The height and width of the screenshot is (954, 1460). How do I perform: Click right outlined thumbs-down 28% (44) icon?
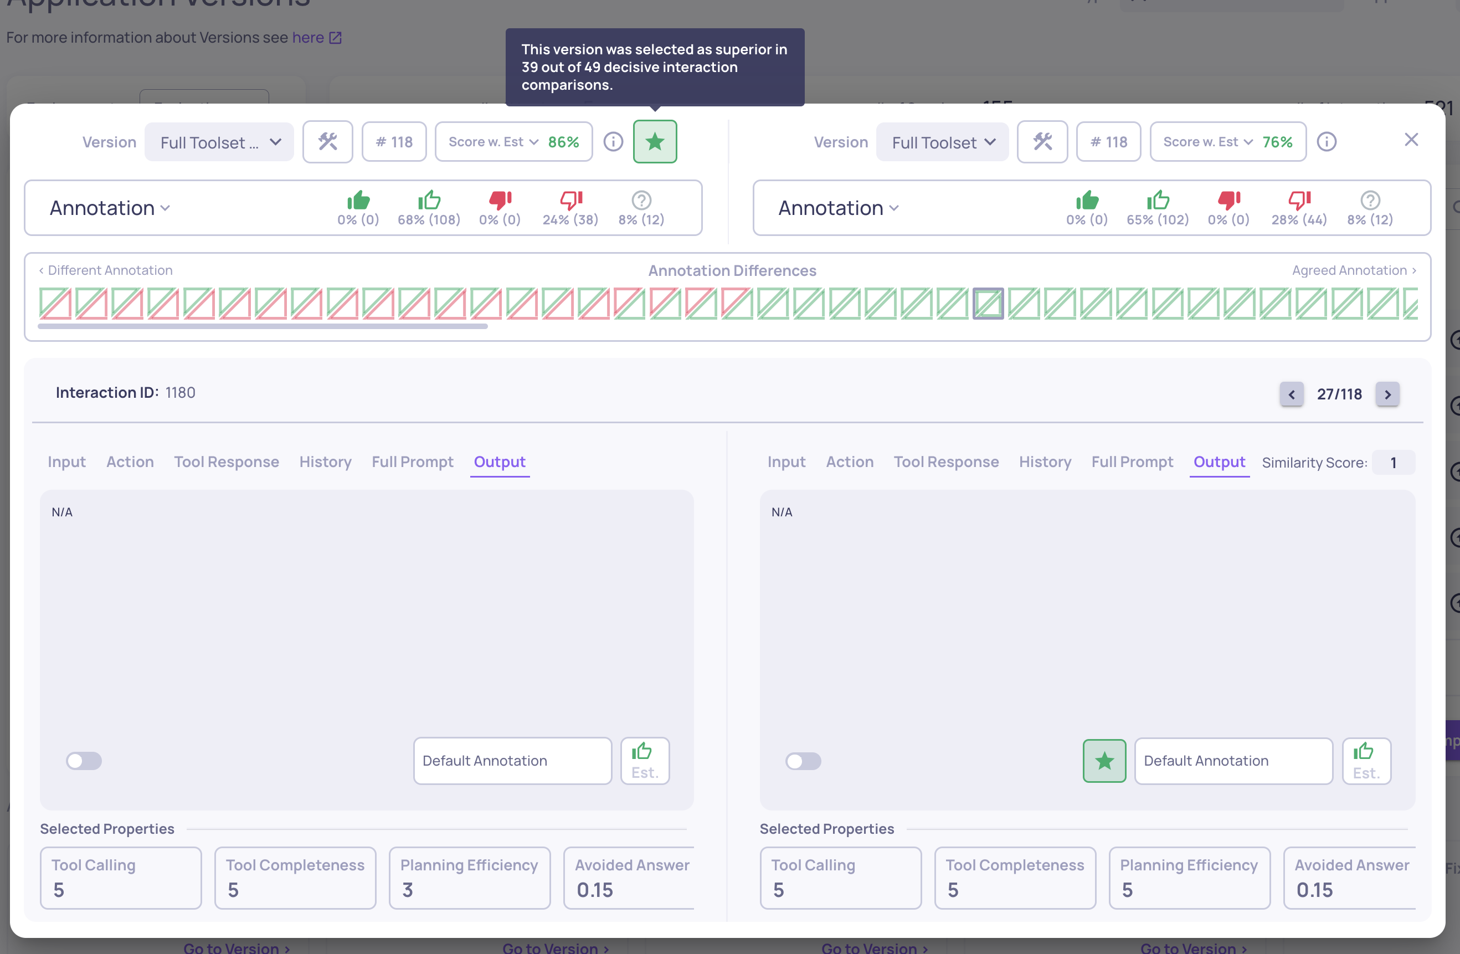[x=1299, y=200]
